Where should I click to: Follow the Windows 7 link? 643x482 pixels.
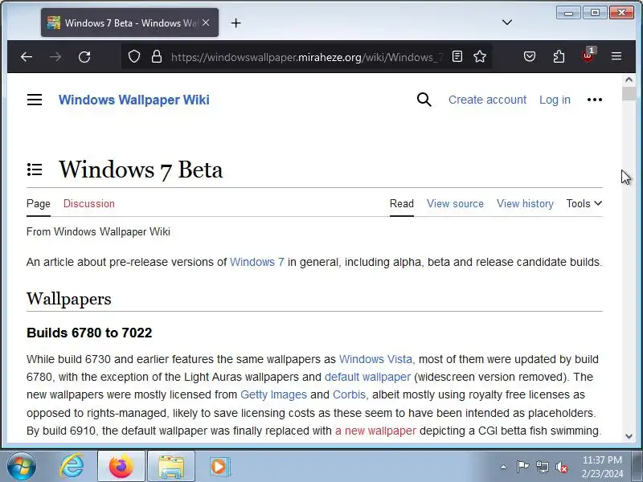point(256,262)
